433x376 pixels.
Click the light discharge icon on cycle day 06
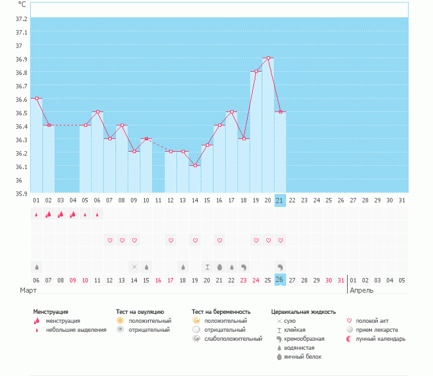pos(98,215)
